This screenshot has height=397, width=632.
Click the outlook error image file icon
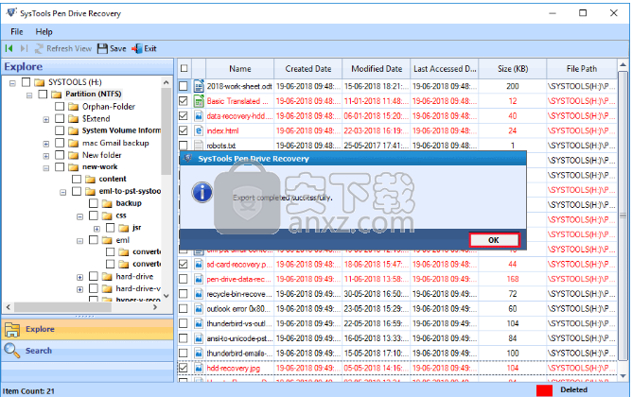coord(199,309)
